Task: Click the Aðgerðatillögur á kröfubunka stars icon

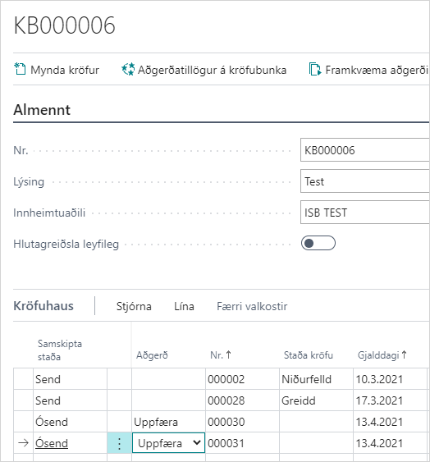Action: tap(128, 70)
